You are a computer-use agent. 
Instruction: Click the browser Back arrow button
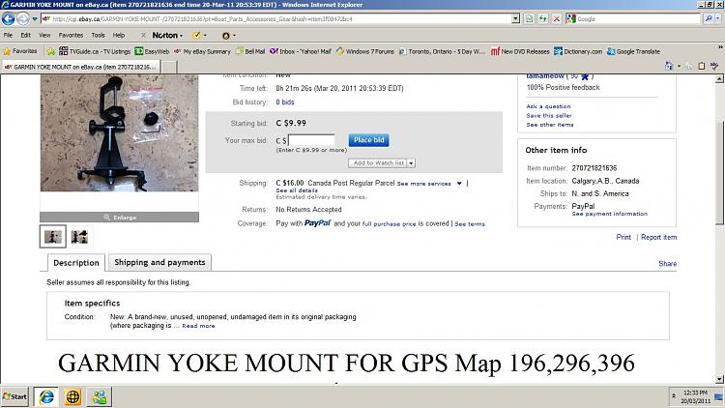[9, 19]
